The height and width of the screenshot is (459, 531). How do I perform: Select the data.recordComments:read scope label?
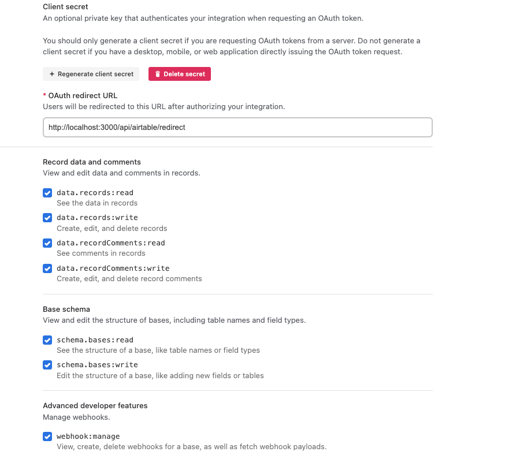pyautogui.click(x=111, y=242)
